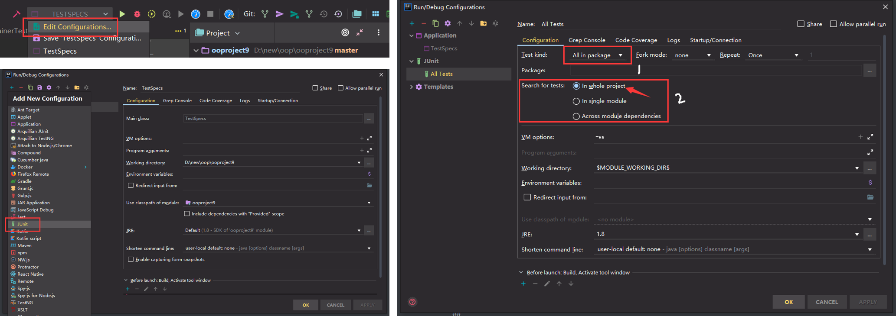Click Git rollback revert icon
Screen dimensions: 896x316
pyautogui.click(x=338, y=14)
